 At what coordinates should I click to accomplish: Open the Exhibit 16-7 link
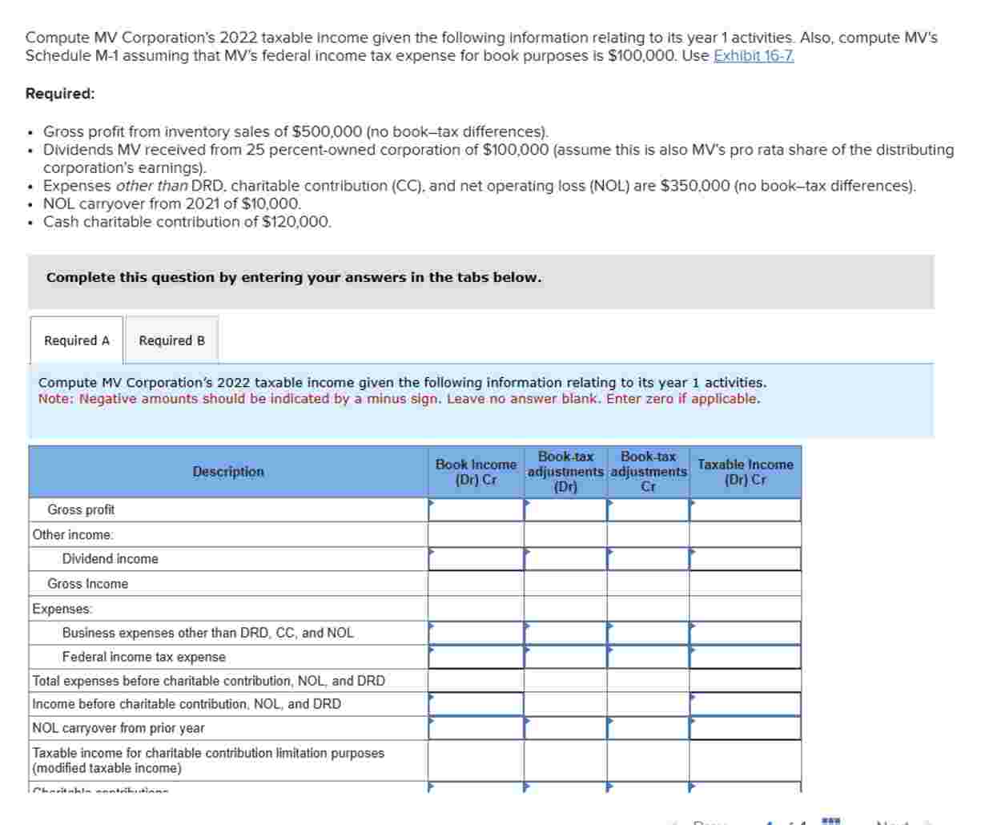pyautogui.click(x=754, y=56)
